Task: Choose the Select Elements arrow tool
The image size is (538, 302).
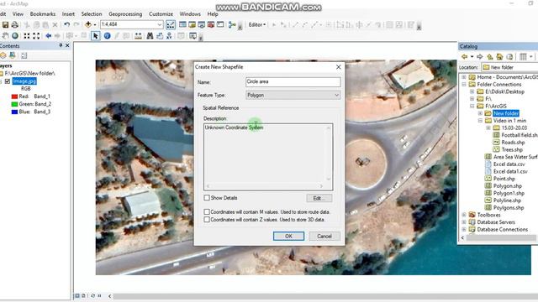Action: coord(95,35)
